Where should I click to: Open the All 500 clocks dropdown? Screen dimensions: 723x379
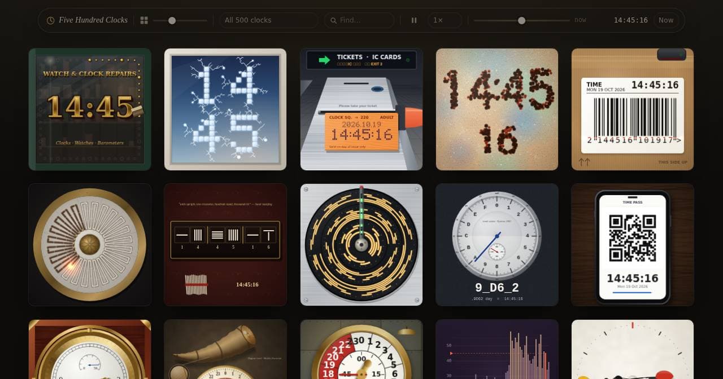pyautogui.click(x=268, y=20)
